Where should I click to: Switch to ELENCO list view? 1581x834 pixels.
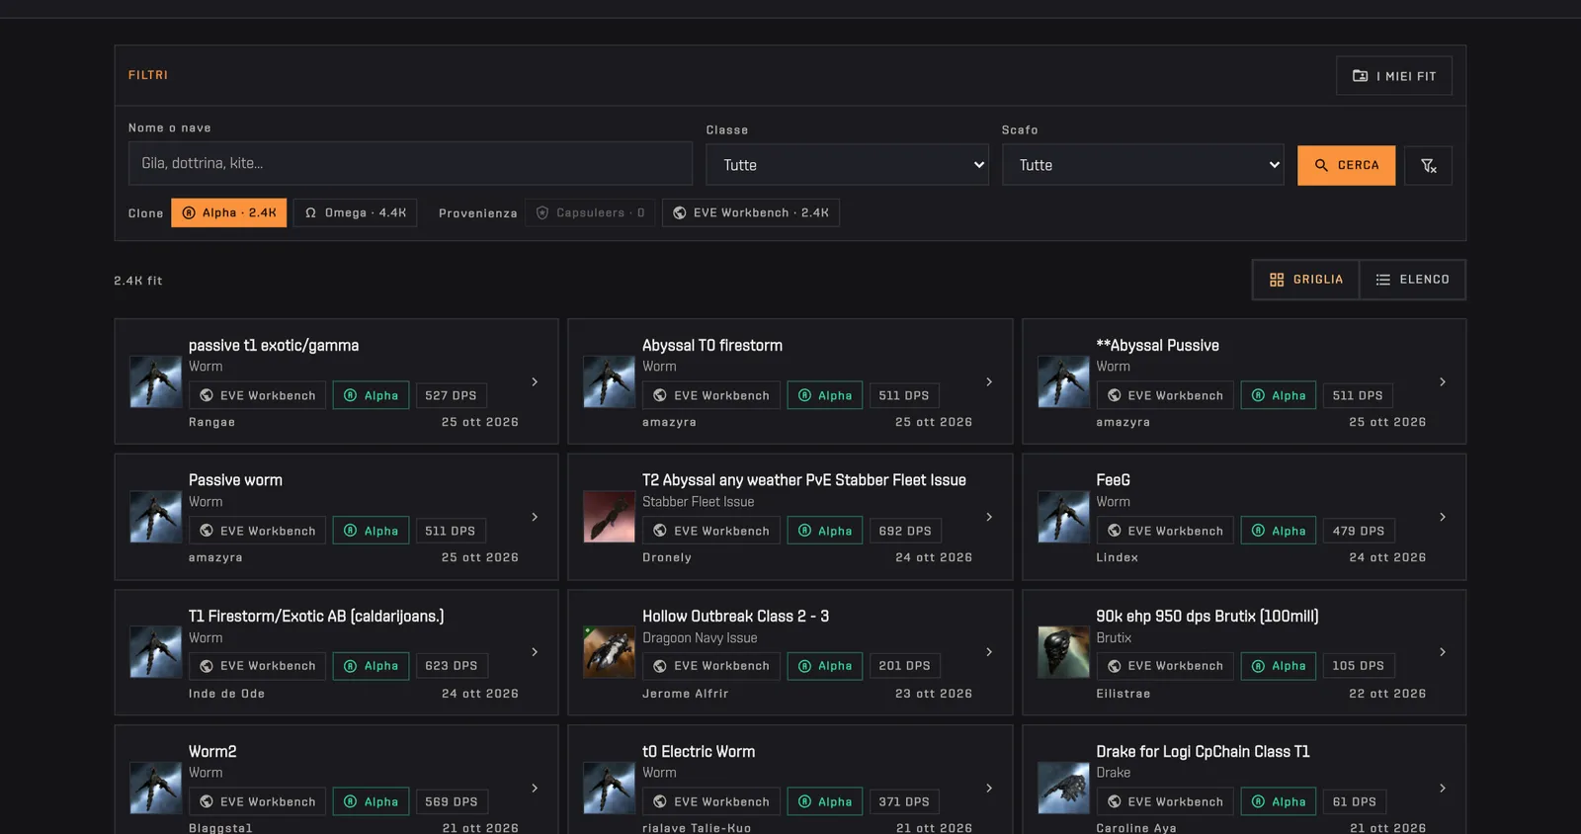click(1412, 280)
